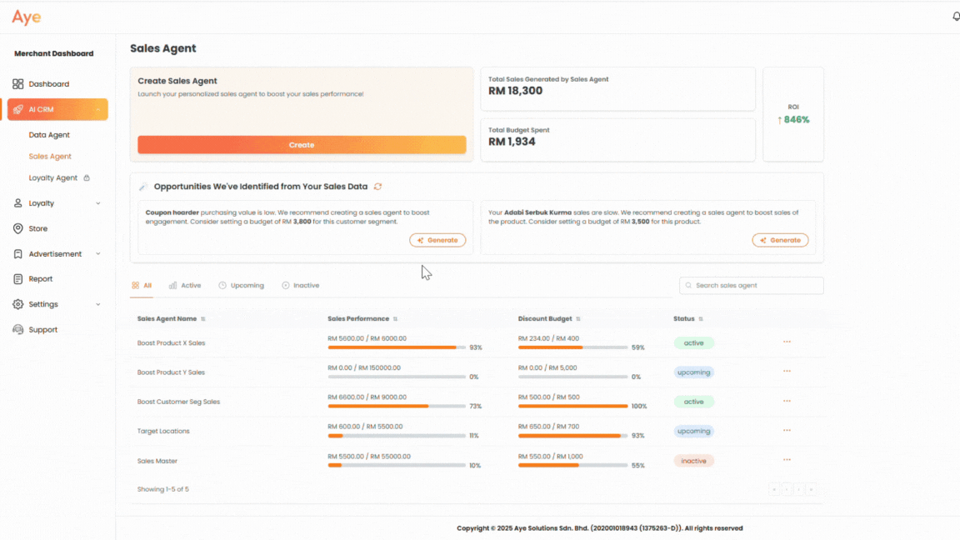Click the notification bell icon
The height and width of the screenshot is (540, 960).
coord(955,17)
